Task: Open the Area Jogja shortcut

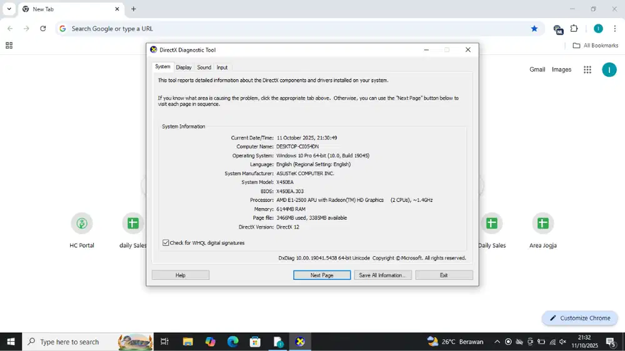Action: (x=542, y=224)
